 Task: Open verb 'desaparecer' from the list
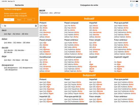(19, 67)
